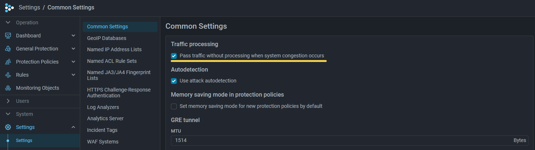This screenshot has height=150, width=535.
Task: Expand the Users section
Action: point(22,101)
